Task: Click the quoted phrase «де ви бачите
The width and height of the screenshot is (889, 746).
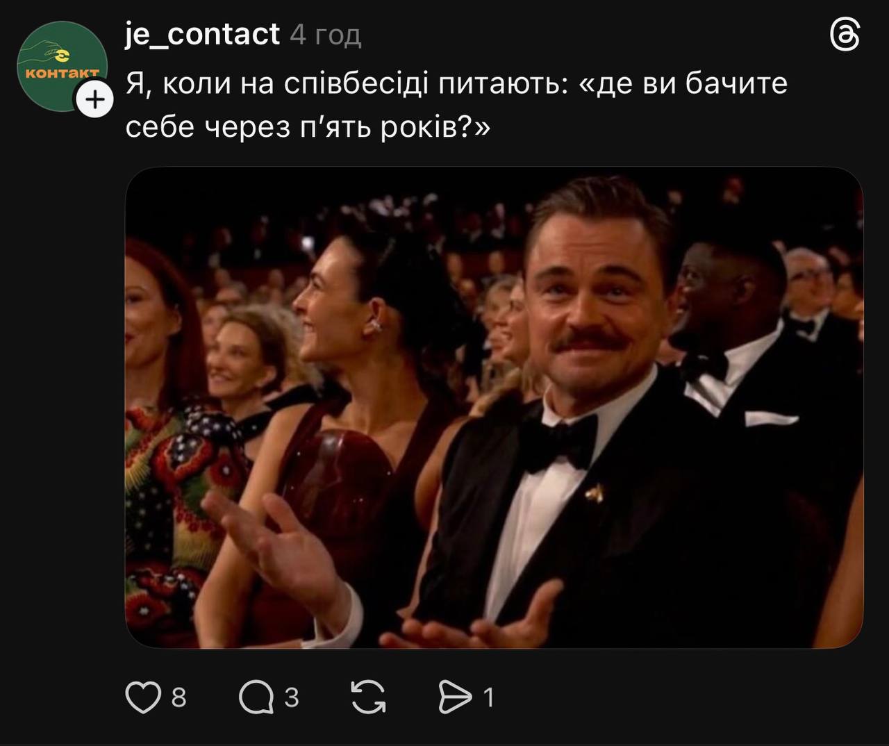Action: click(683, 84)
